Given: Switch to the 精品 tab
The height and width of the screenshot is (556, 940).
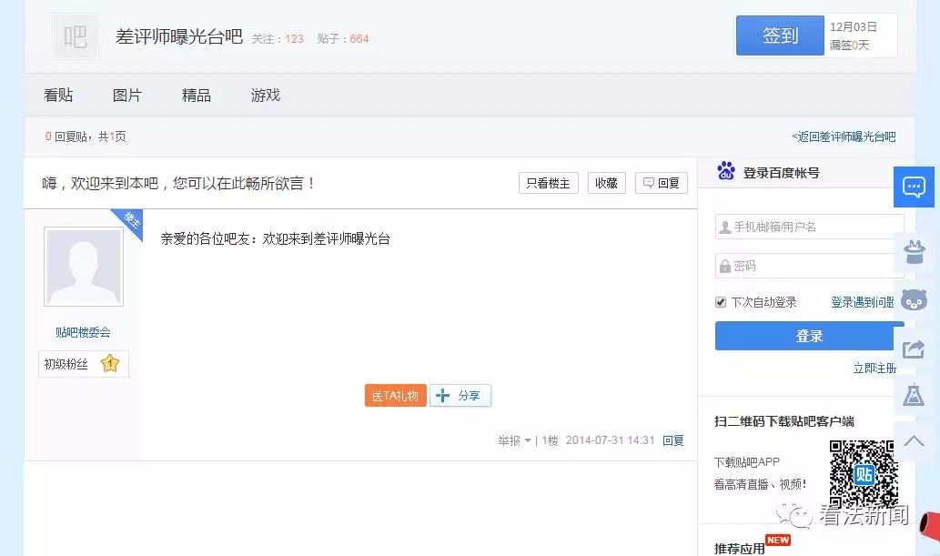Looking at the screenshot, I should (x=196, y=96).
